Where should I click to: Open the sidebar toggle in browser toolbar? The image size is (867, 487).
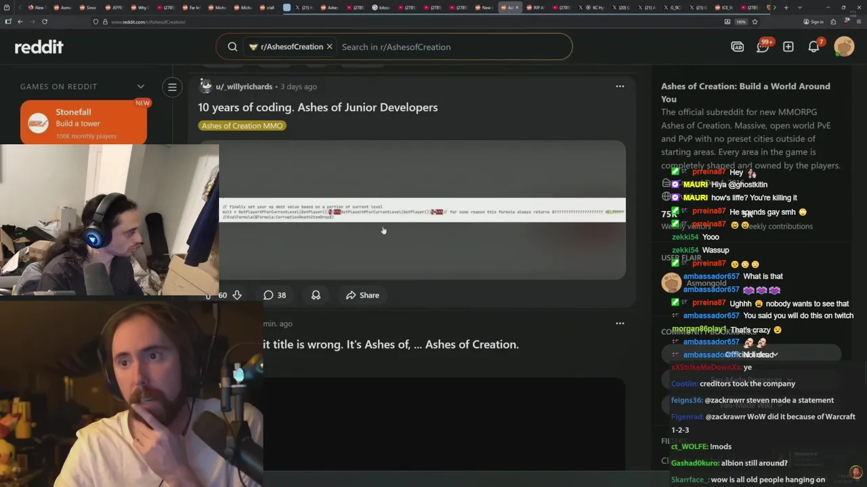(x=8, y=22)
